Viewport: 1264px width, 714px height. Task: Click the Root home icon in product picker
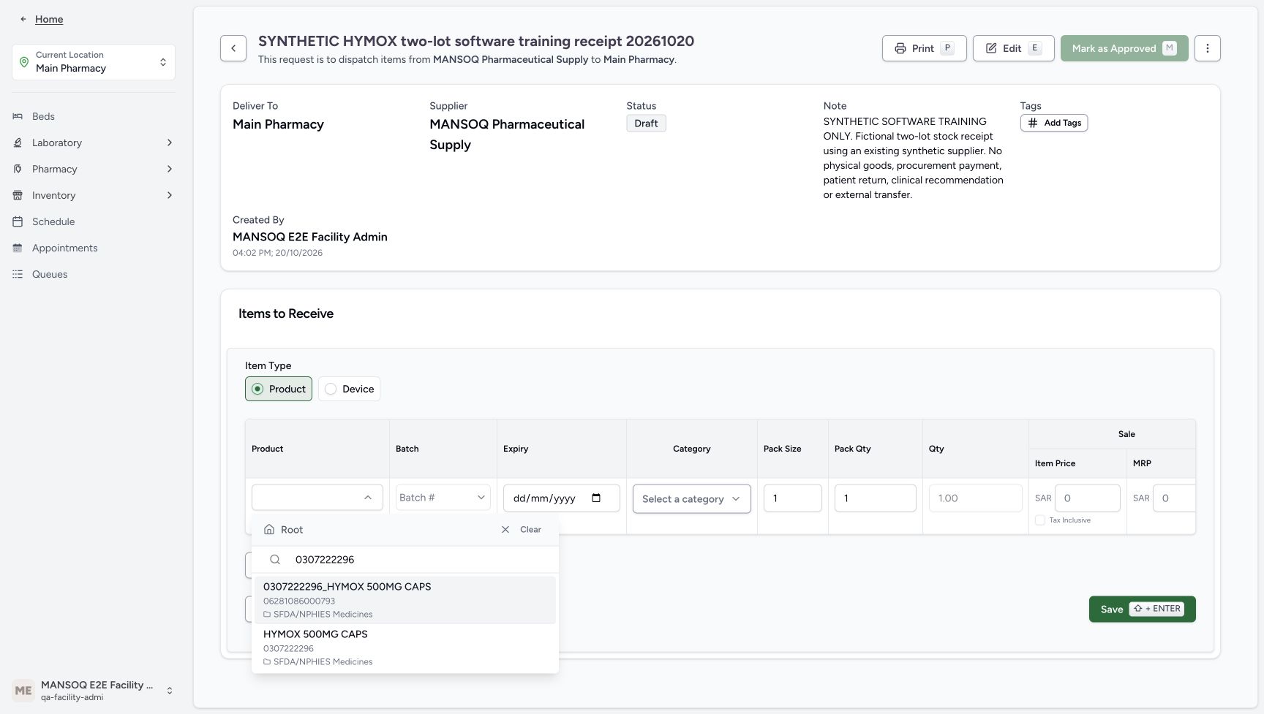pyautogui.click(x=269, y=529)
